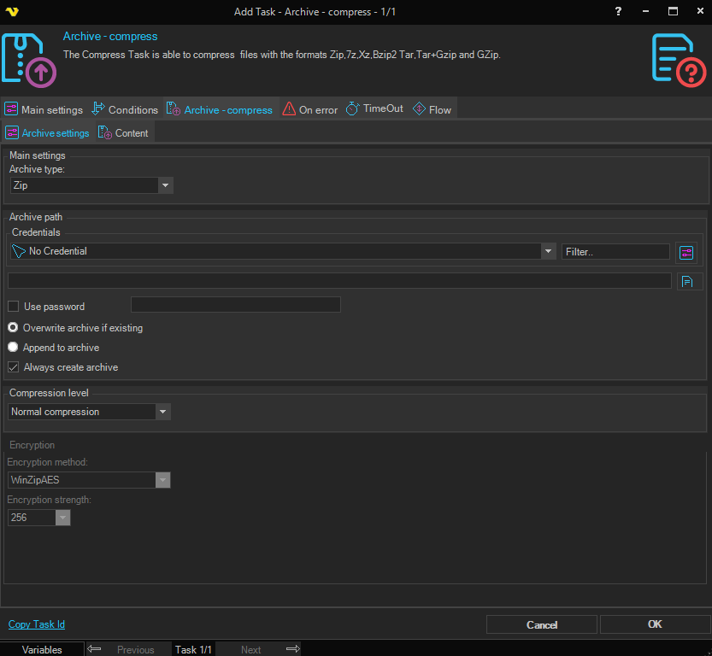Click the left arrow beside Previous
712x656 pixels.
pos(94,649)
